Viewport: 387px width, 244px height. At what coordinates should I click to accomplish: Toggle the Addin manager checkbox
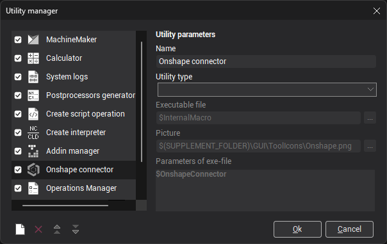click(18, 151)
